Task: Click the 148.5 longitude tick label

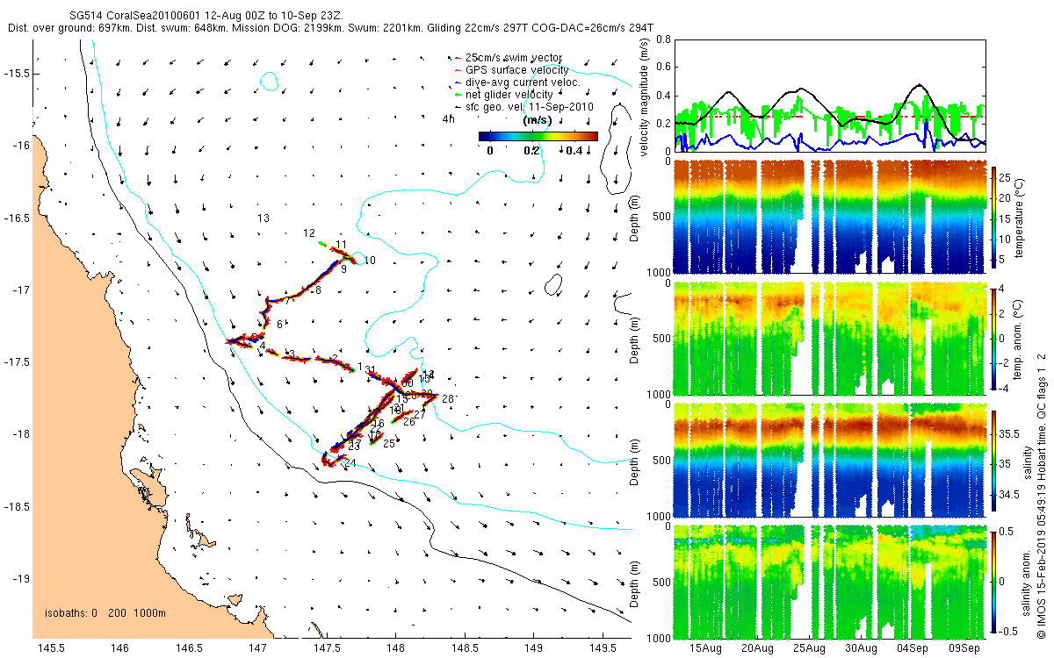Action: tap(464, 647)
